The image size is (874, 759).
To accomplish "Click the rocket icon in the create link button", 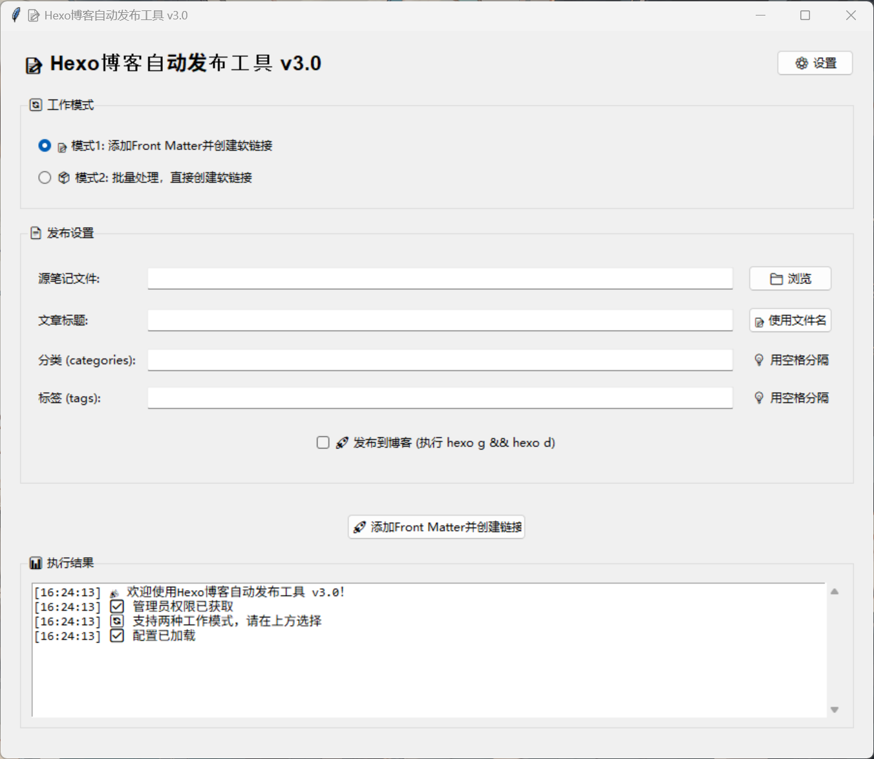I will [x=359, y=527].
